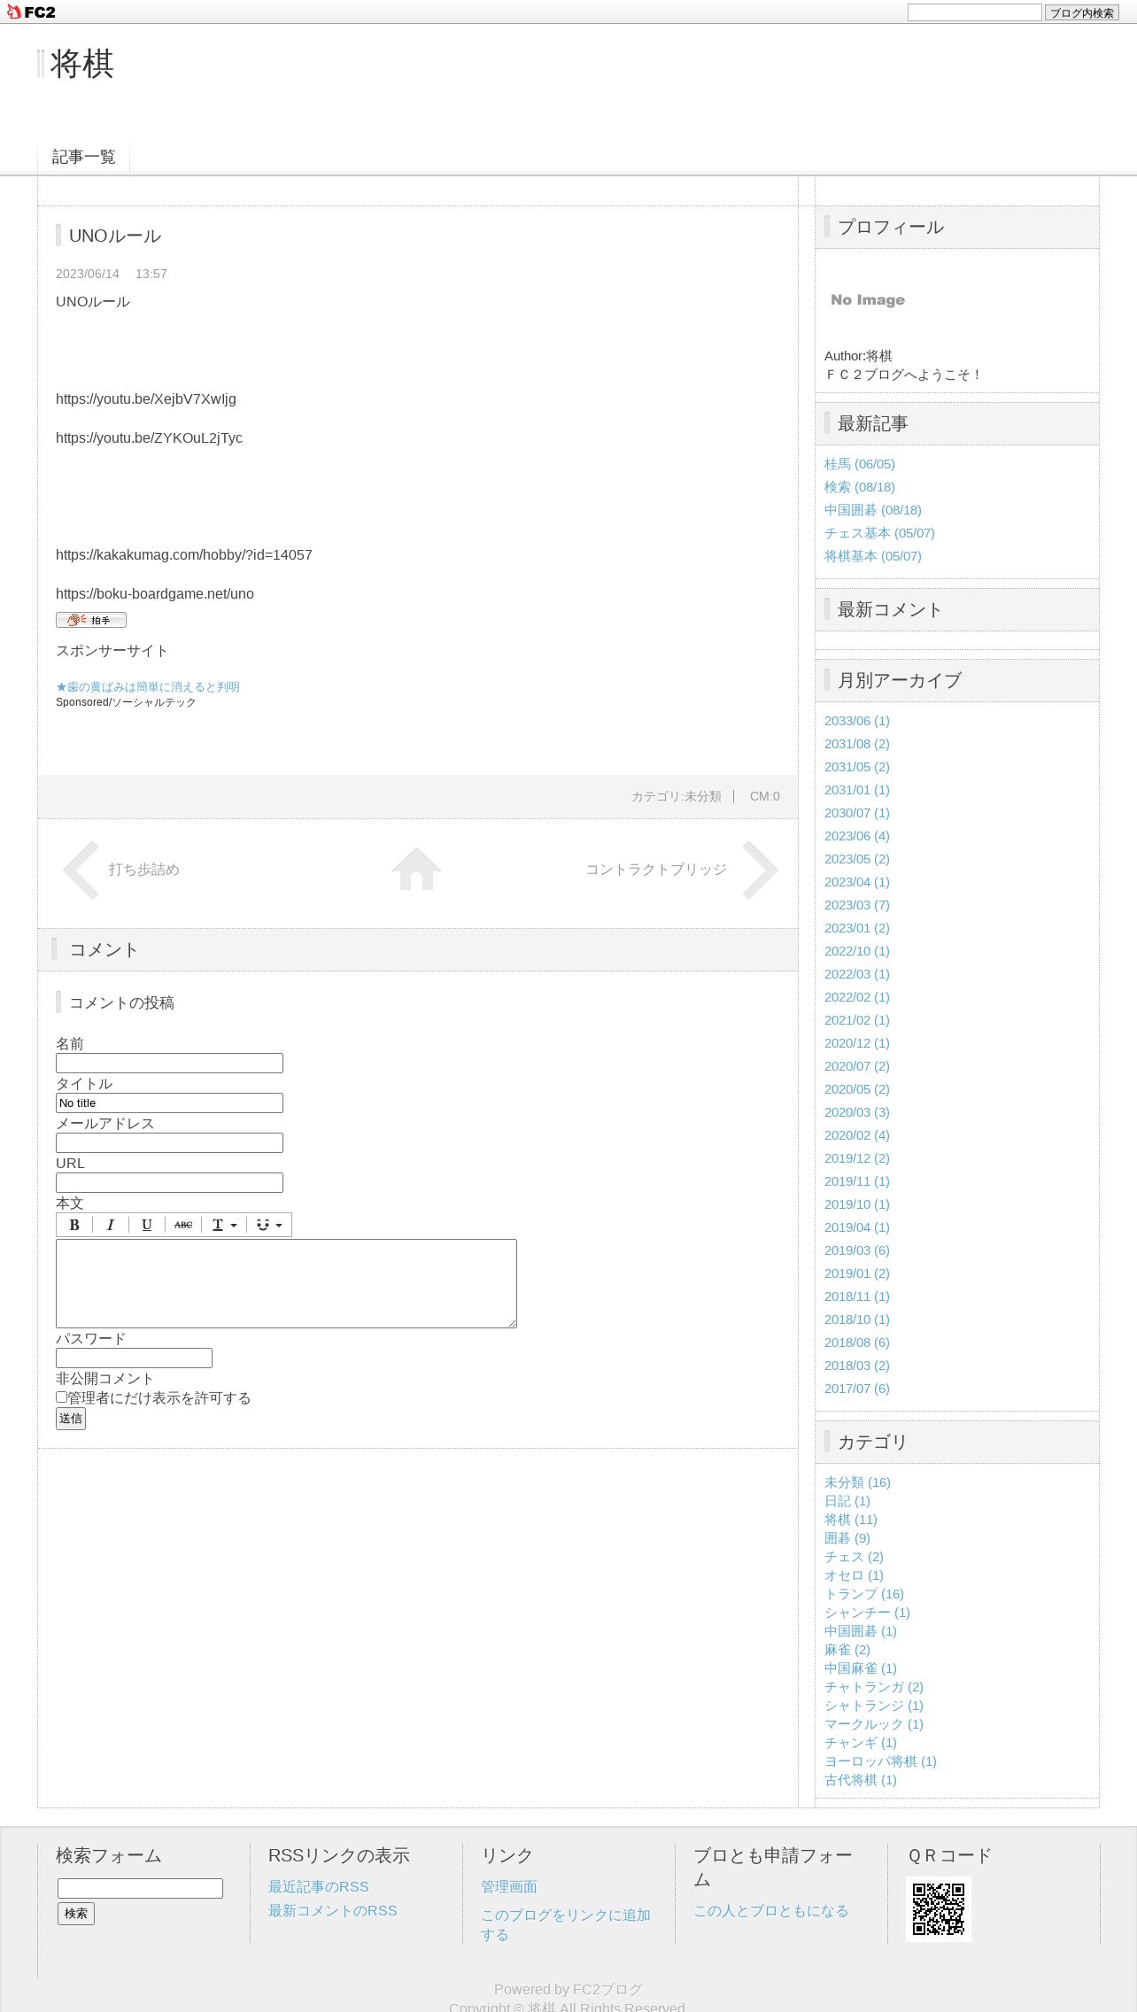Open 最新コメントのRSS link
Viewport: 1137px width, 2012px height.
333,1911
